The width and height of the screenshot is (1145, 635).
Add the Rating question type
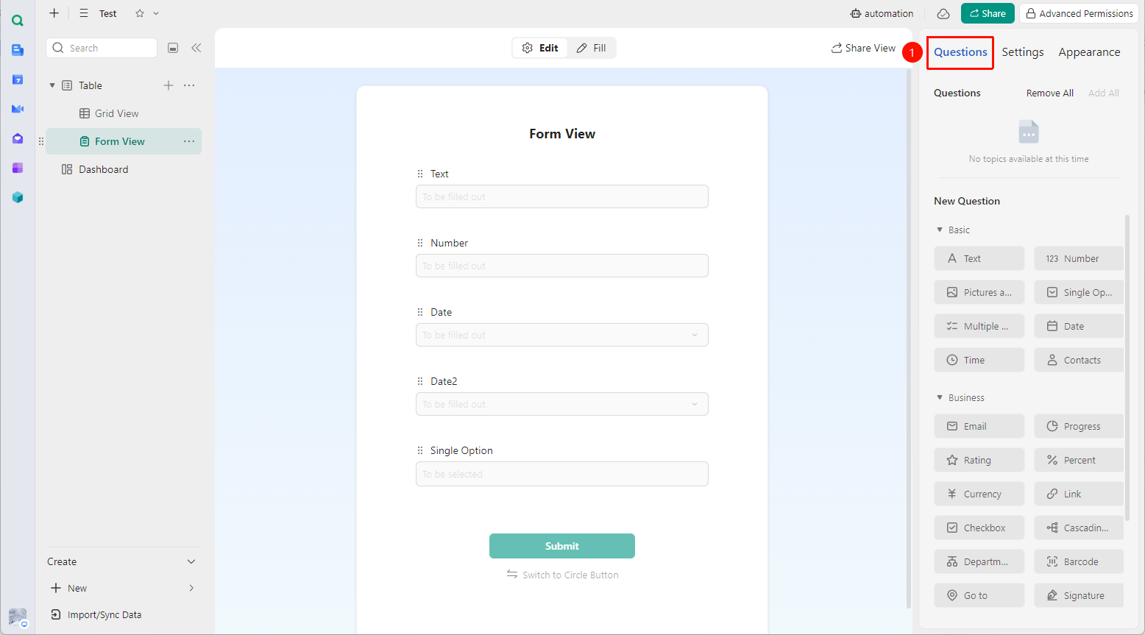pos(979,460)
